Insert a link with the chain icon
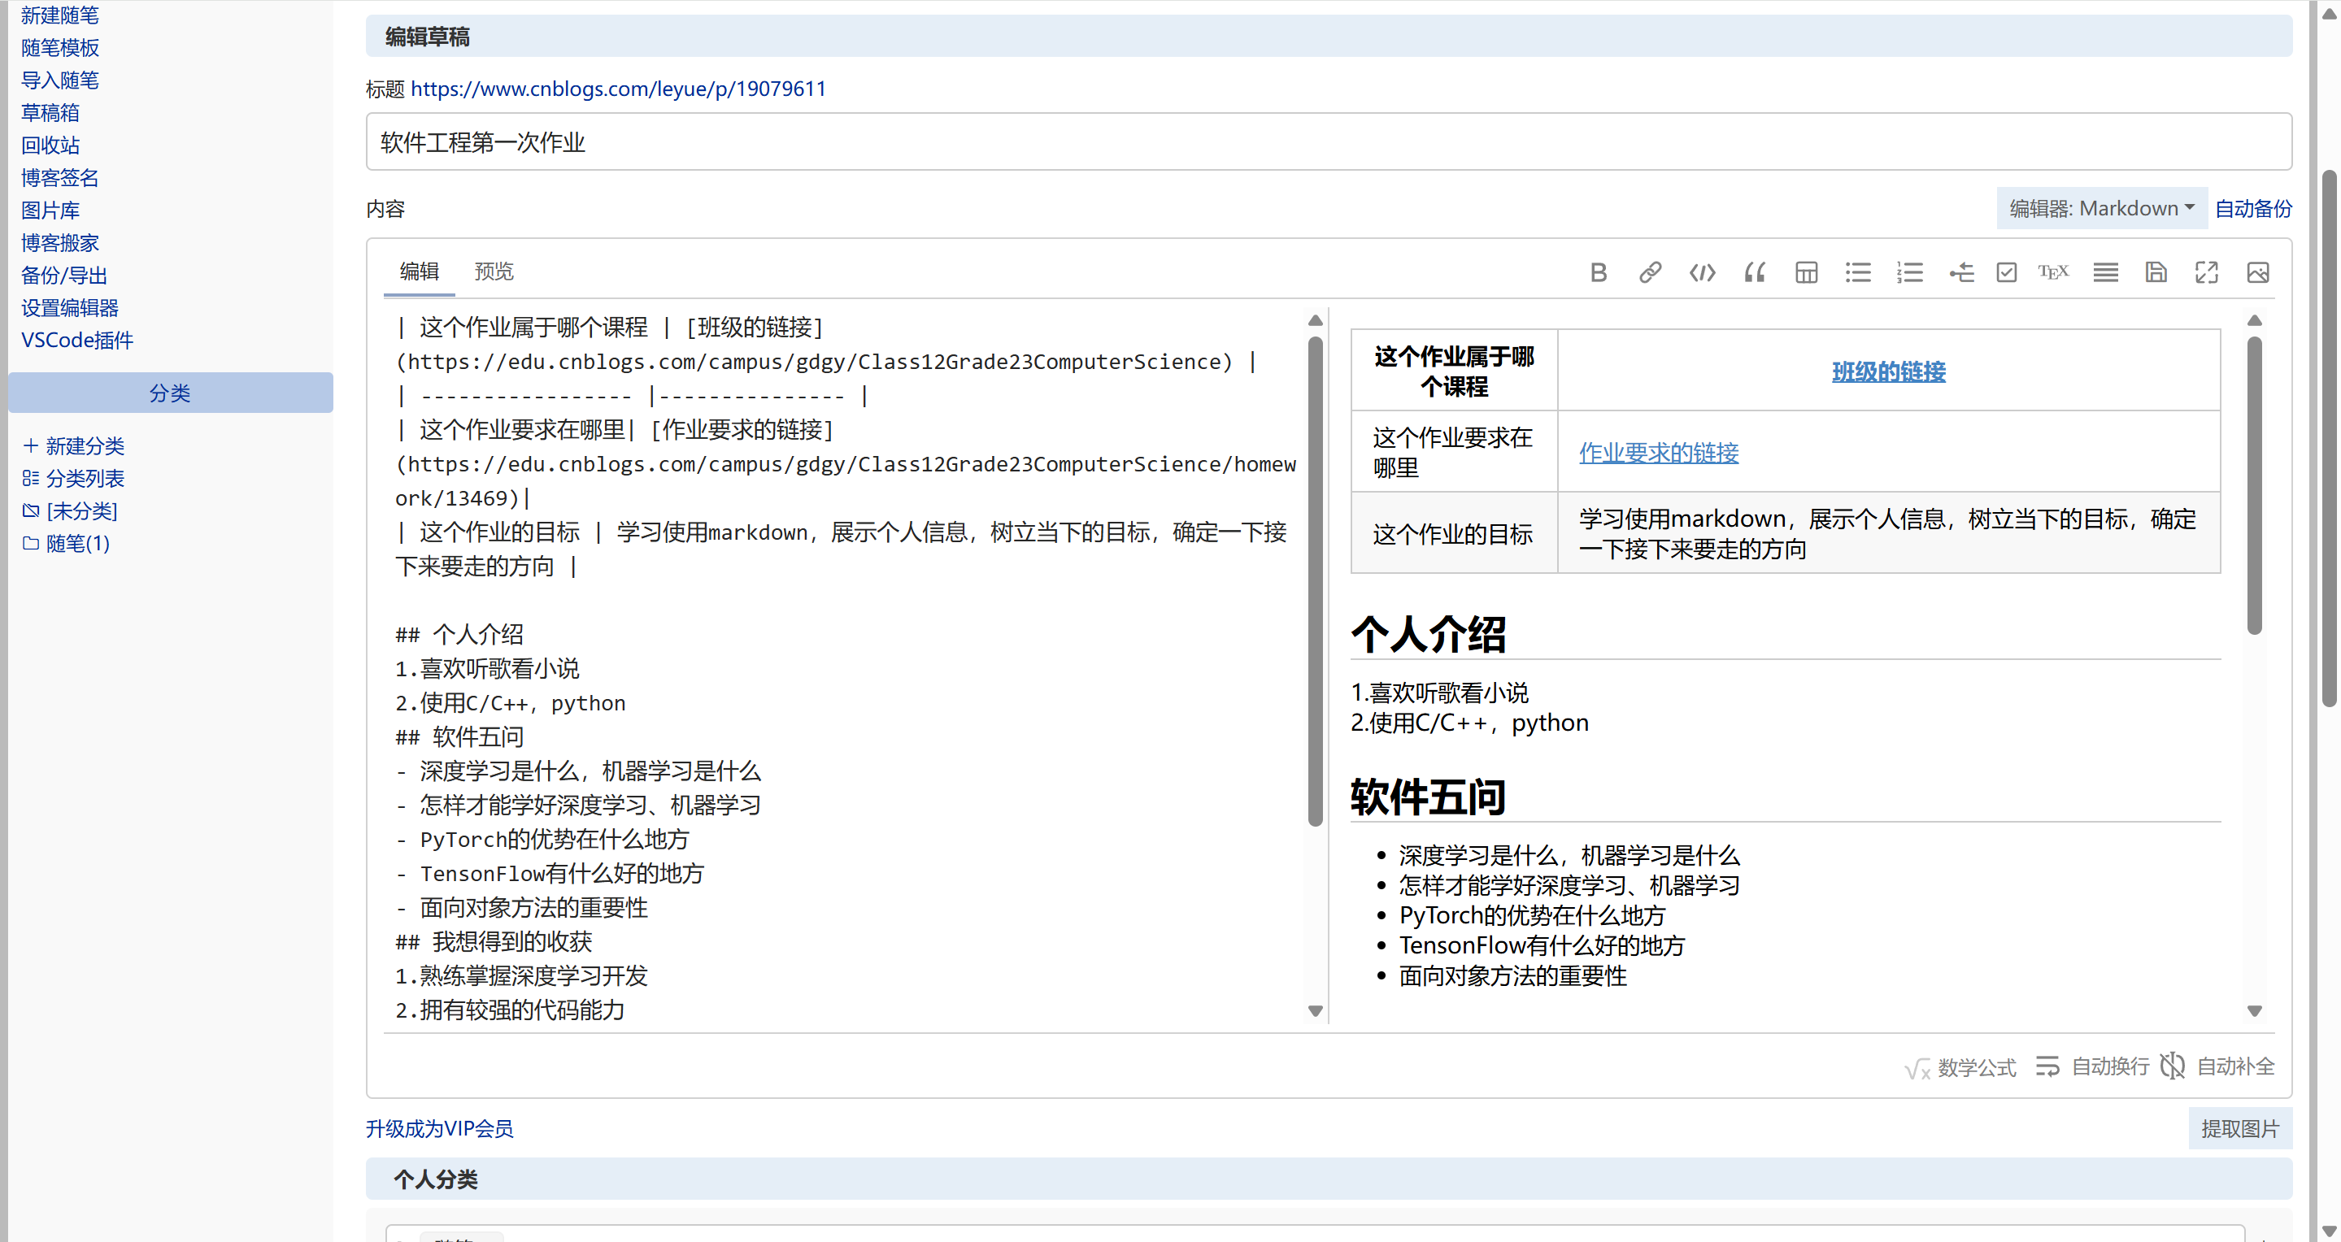The height and width of the screenshot is (1242, 2341). (1651, 271)
